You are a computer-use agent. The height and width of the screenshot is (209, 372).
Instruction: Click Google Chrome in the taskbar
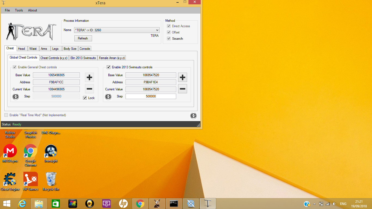coord(140,204)
